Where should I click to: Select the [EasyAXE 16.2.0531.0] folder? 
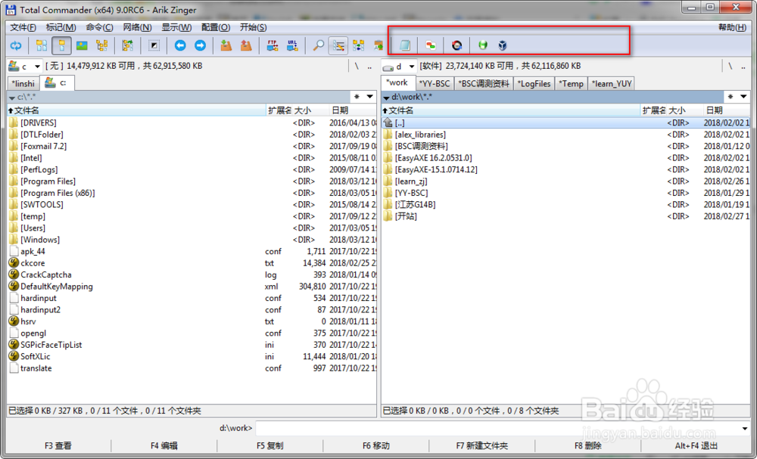tap(433, 157)
